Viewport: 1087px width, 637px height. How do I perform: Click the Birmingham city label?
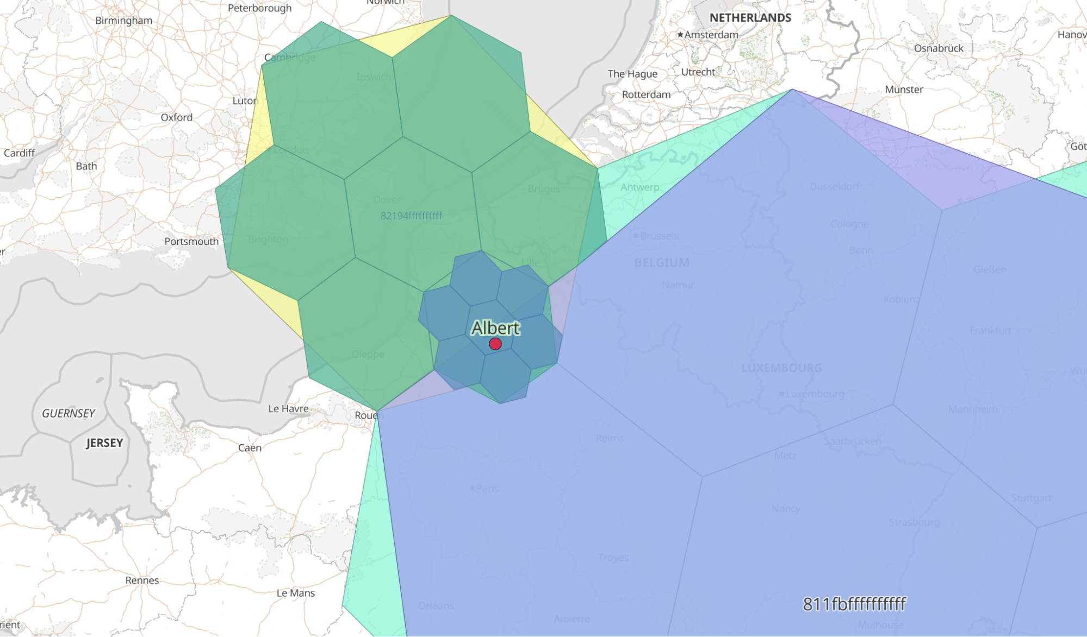click(x=123, y=21)
